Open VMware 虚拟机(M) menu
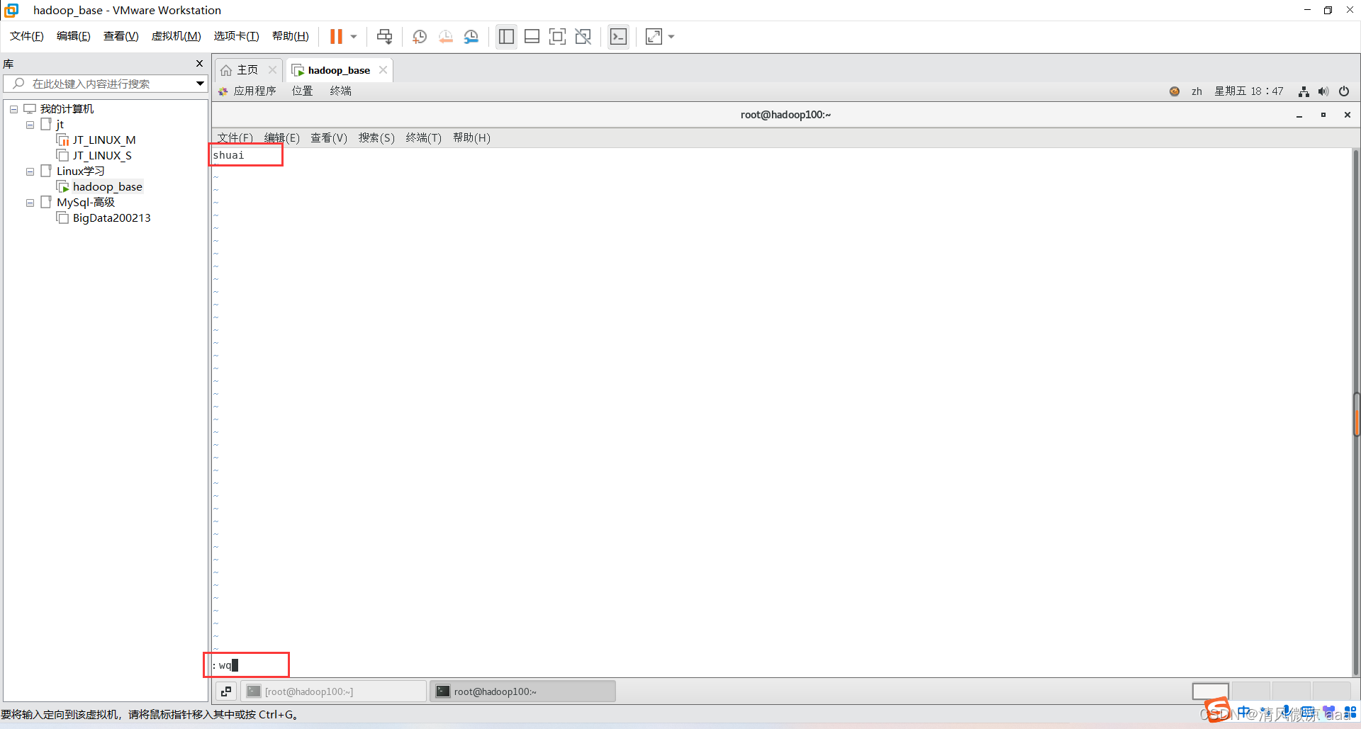1361x729 pixels. tap(177, 36)
